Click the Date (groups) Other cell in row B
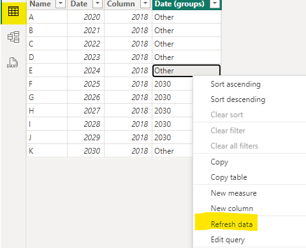Screen dimensions: 306x248 click(187, 31)
